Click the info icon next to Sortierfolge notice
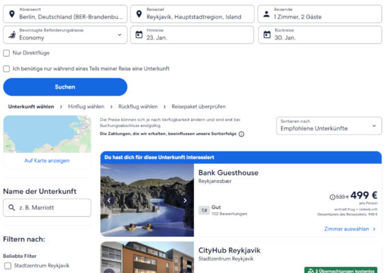This screenshot has height=273, width=387. (x=242, y=134)
